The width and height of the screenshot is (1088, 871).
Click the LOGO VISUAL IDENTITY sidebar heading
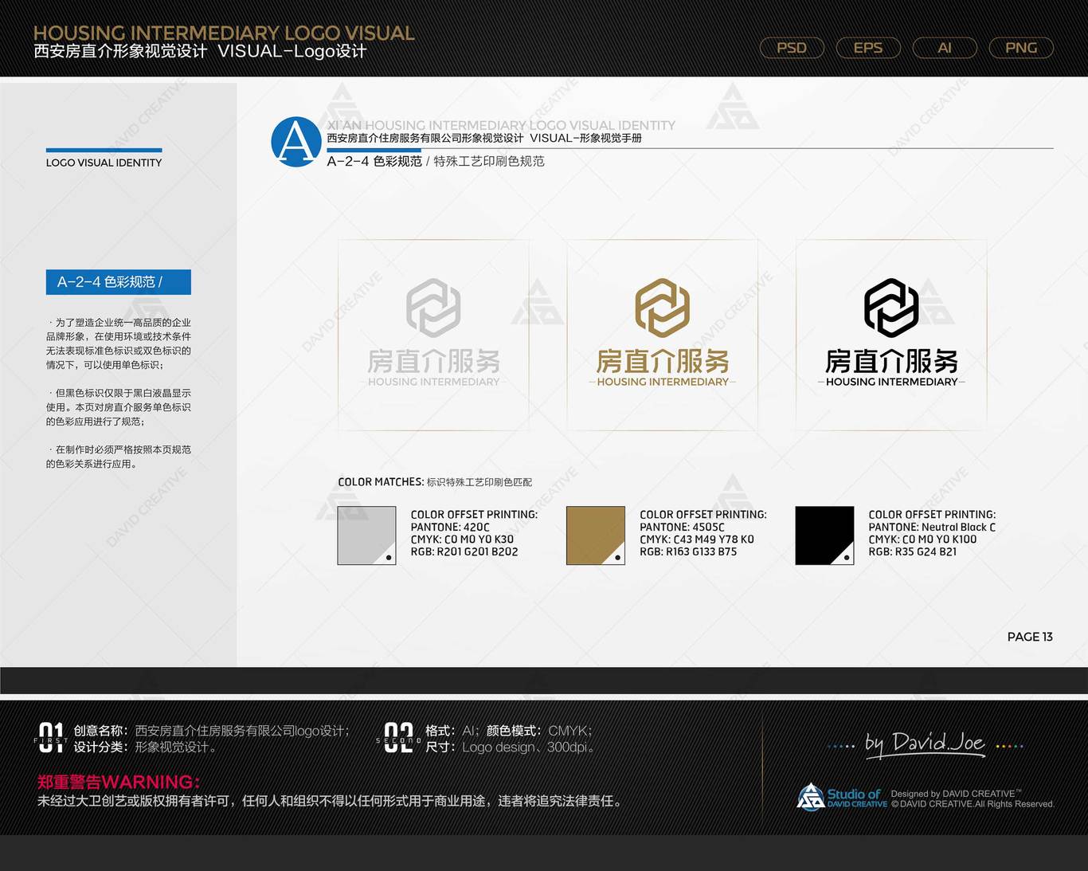point(104,163)
